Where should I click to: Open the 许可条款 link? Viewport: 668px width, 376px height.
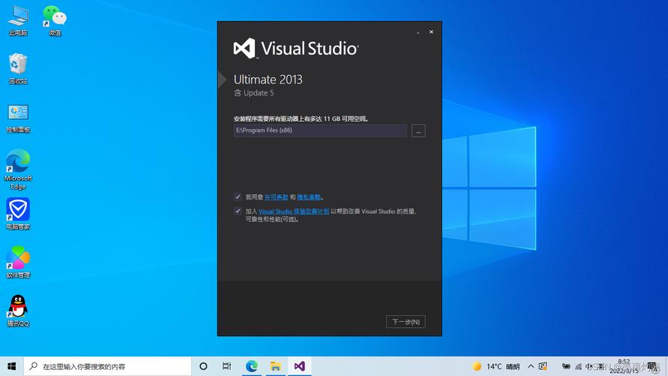click(x=277, y=197)
